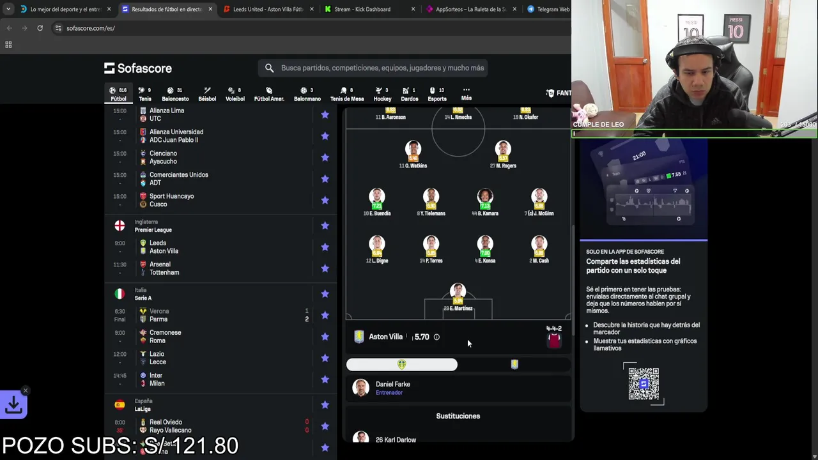Open the Tenis de Mesa sport icon
The height and width of the screenshot is (460, 818).
347,94
